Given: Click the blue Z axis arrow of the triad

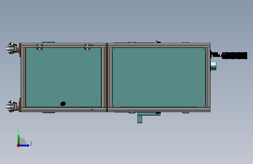Looking at the screenshot, I should (24, 145).
